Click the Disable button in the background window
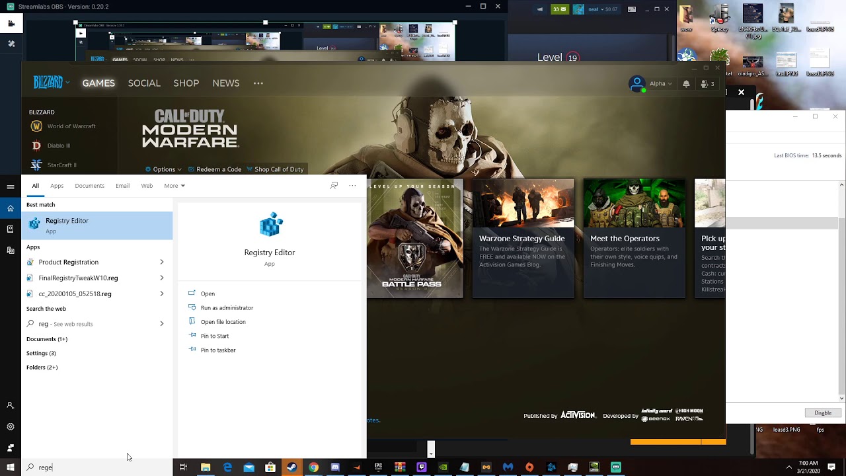 (823, 413)
